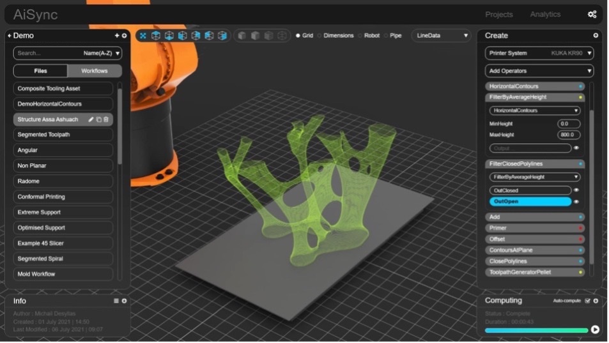609x343 pixels.
Task: Duplicate Structure Assa Ashuach using copy icon
Action: [99, 119]
